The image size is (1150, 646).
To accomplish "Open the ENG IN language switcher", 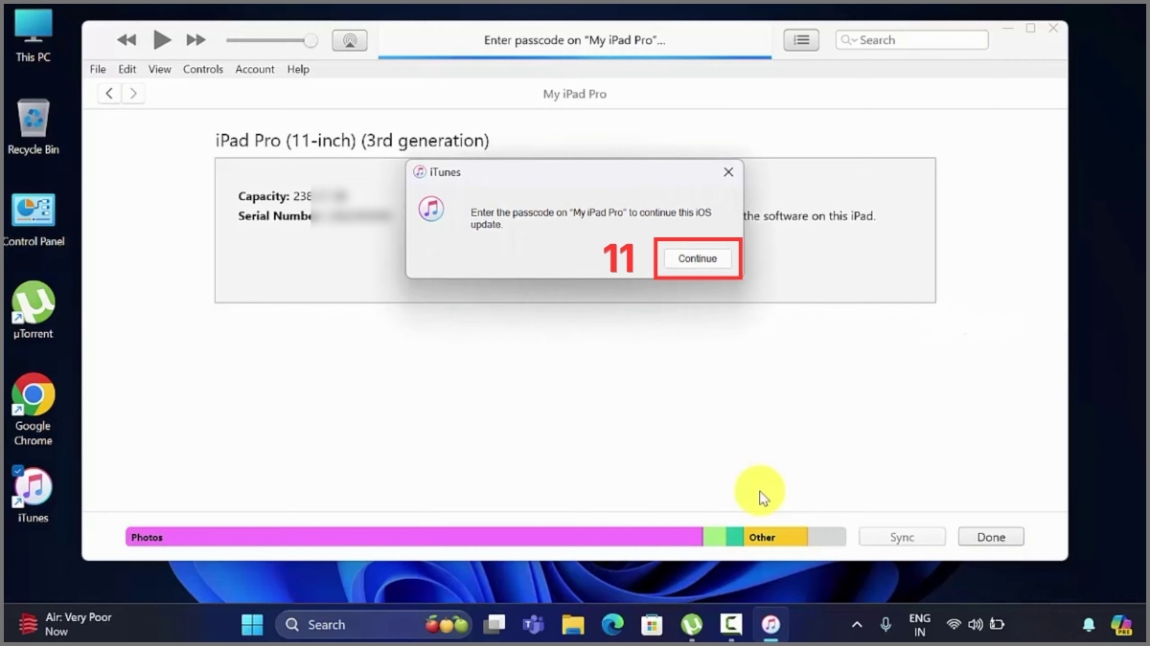I will pos(919,625).
